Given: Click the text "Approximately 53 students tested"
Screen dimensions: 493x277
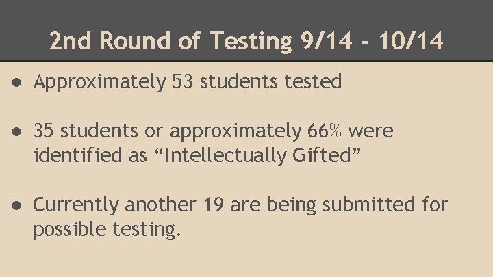Looking at the screenshot, I should point(188,82).
